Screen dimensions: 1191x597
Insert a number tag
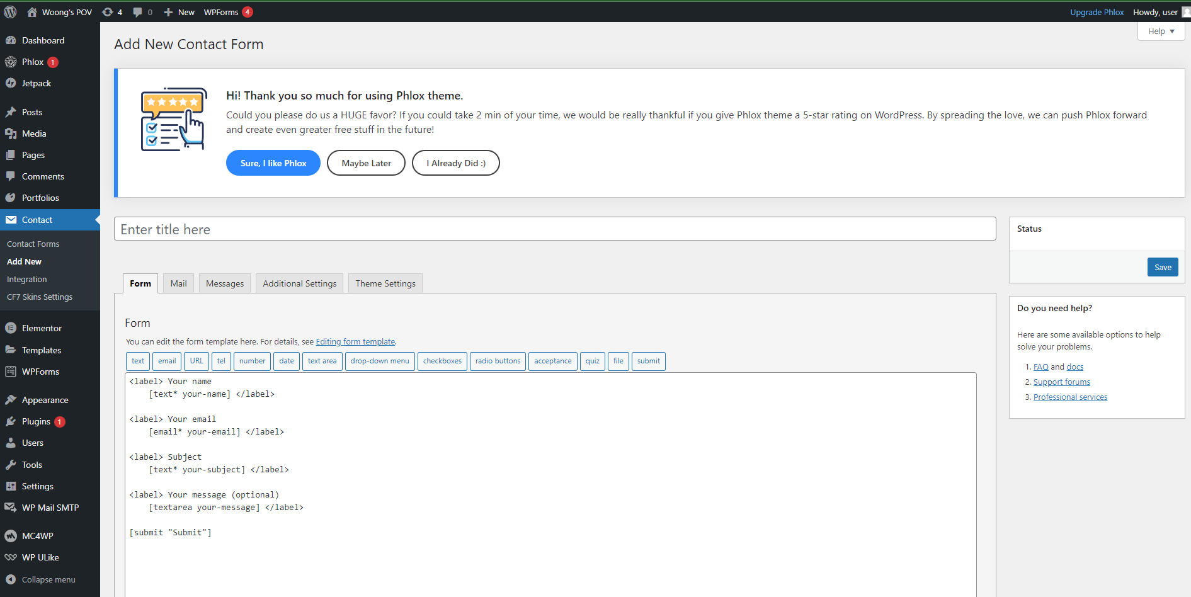pos(252,361)
